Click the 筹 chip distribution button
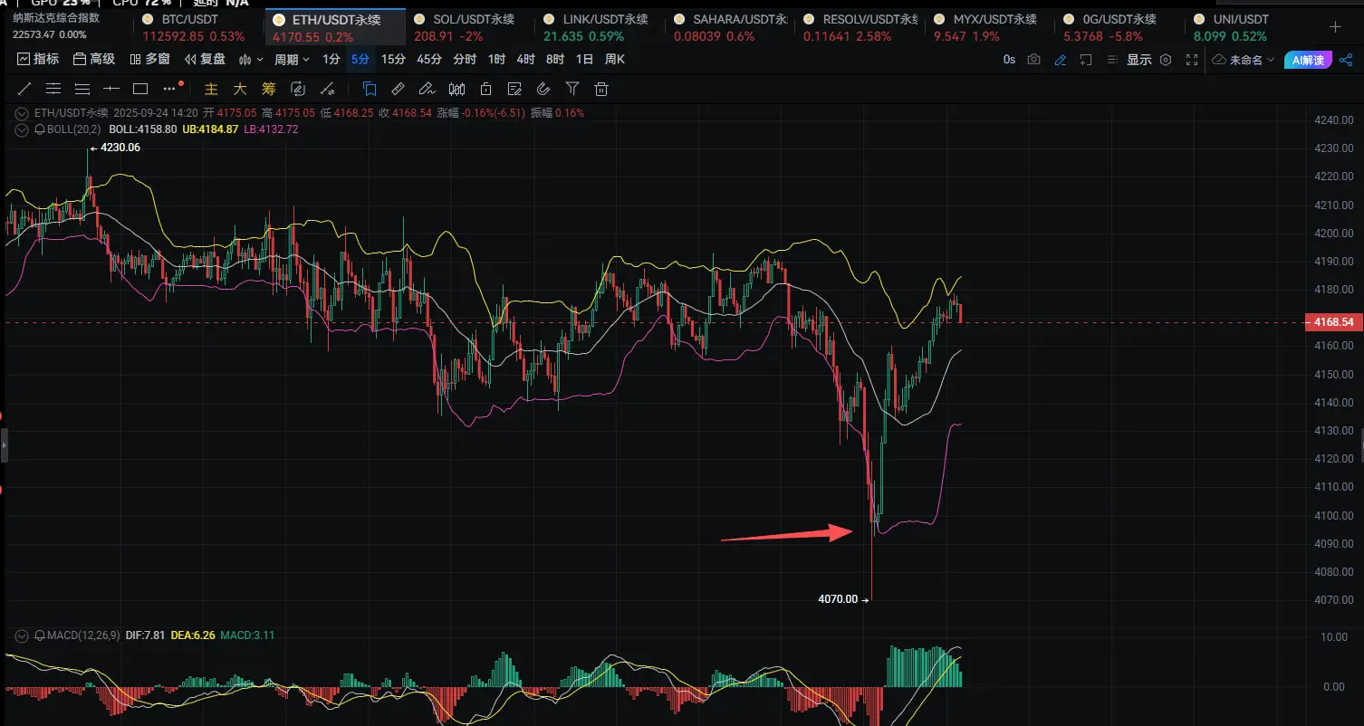1364x726 pixels. point(269,89)
